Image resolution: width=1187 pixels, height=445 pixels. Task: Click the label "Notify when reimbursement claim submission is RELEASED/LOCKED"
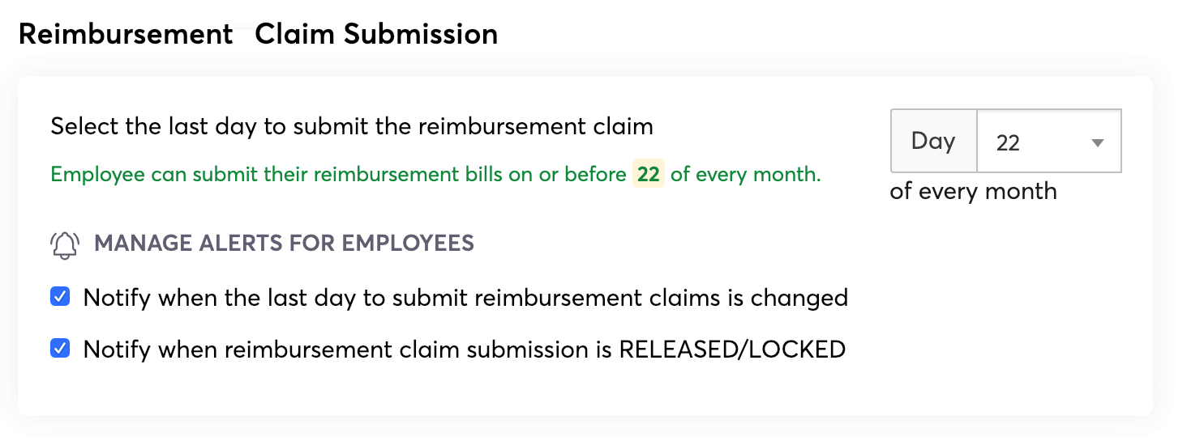[x=464, y=350]
